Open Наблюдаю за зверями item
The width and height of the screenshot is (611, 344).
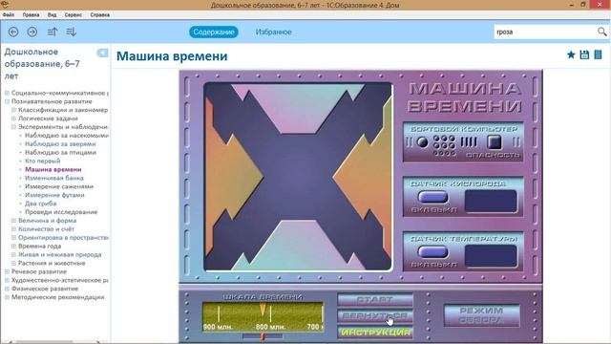coord(60,144)
